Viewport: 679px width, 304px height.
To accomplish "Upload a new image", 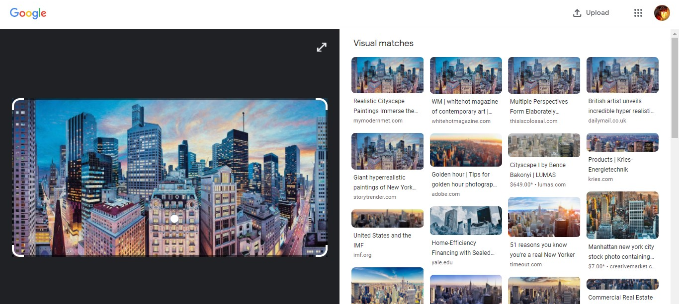I will tap(591, 13).
